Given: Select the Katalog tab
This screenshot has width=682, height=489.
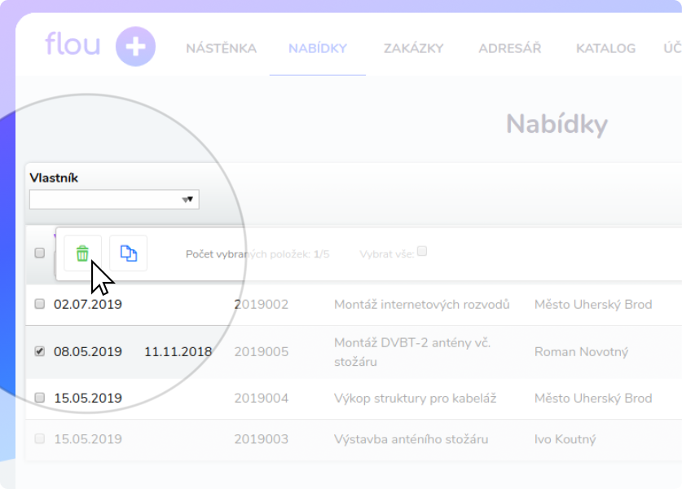Looking at the screenshot, I should pyautogui.click(x=605, y=48).
